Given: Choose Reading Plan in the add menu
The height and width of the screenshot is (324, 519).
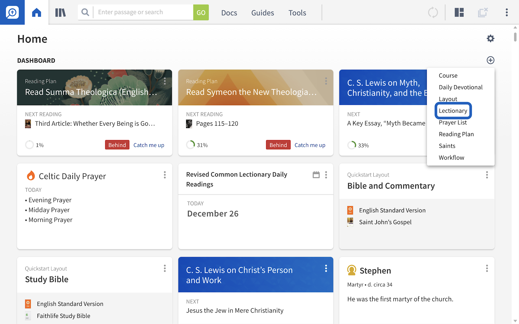Looking at the screenshot, I should (x=456, y=134).
